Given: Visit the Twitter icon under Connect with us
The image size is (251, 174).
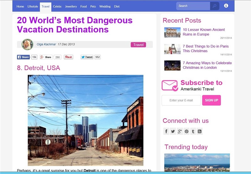Looking at the screenshot, I should (x=173, y=132).
